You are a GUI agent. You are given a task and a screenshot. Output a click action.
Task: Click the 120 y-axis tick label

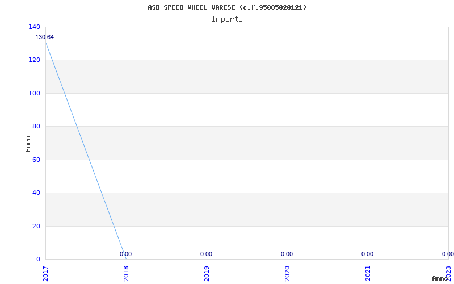click(34, 60)
